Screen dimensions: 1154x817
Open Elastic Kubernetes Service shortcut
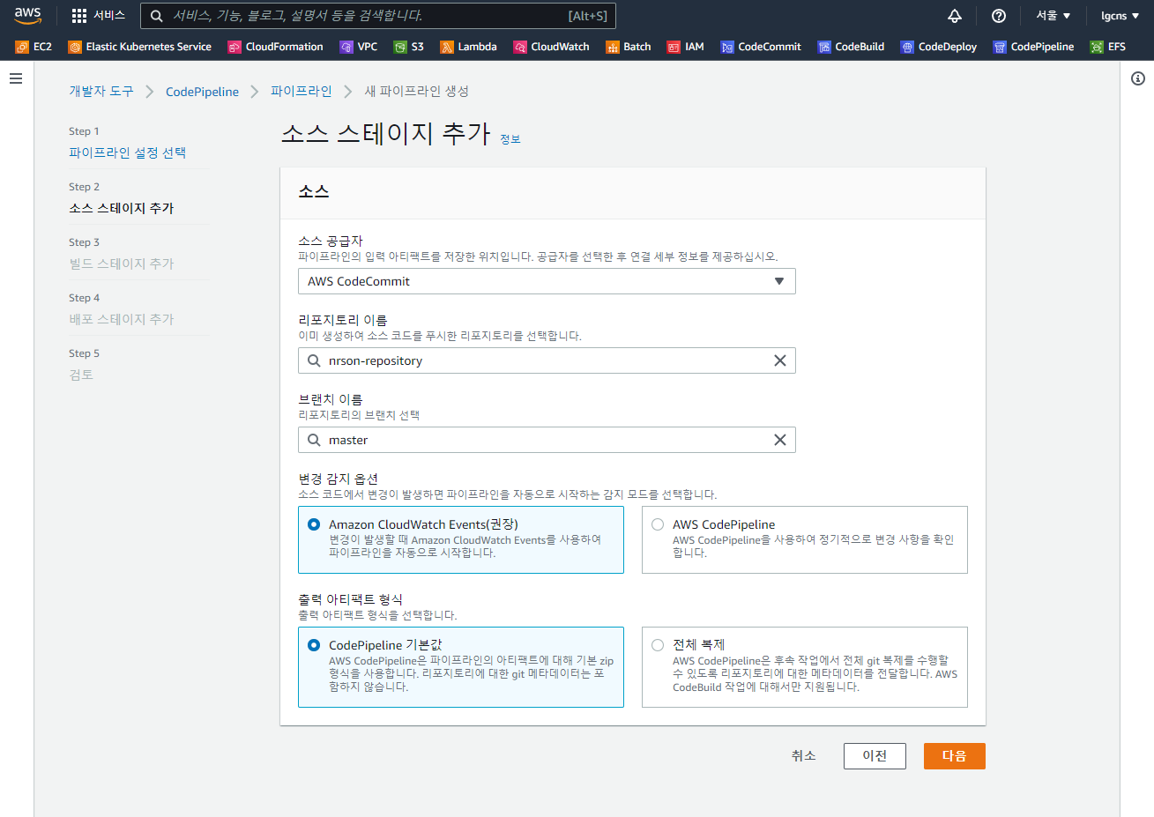pos(140,47)
